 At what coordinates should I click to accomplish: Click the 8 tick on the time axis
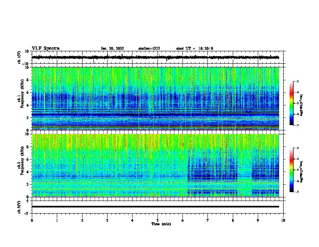[x=233, y=220]
